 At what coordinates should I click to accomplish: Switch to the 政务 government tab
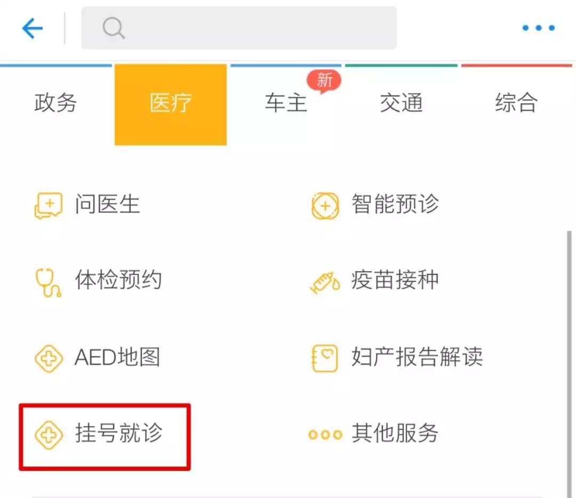pyautogui.click(x=55, y=104)
